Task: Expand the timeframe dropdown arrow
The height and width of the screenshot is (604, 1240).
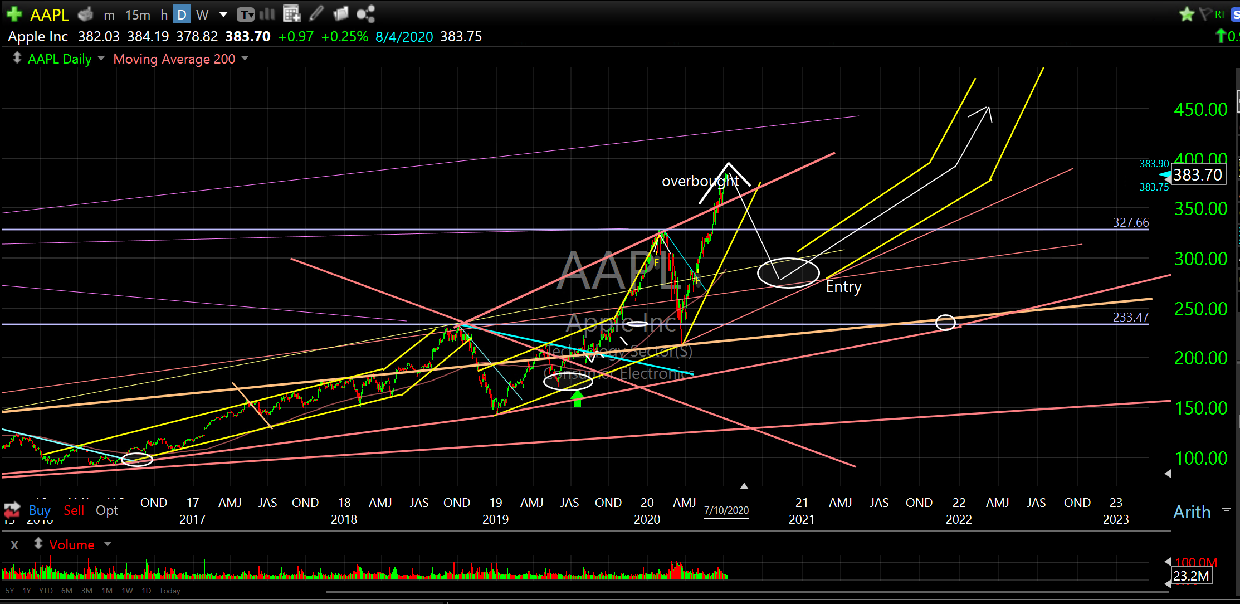Action: [x=223, y=14]
